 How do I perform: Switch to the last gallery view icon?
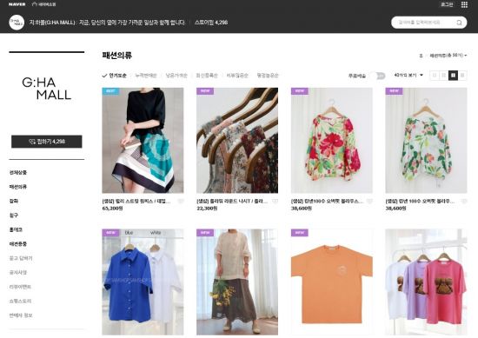tap(462, 75)
